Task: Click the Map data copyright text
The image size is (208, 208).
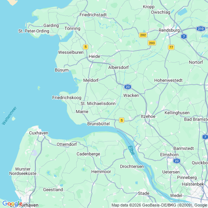Action: pyautogui.click(x=159, y=205)
